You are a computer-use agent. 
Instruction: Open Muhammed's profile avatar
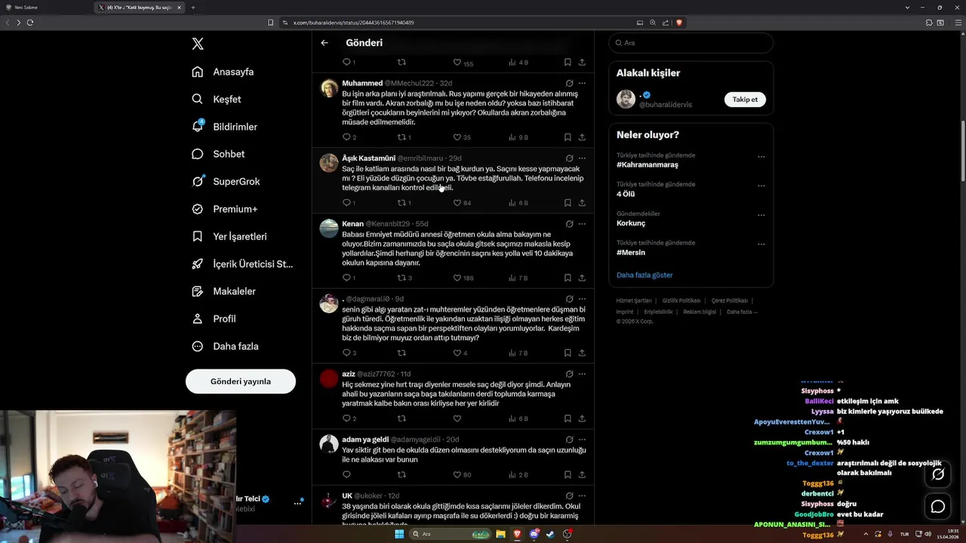click(x=329, y=88)
